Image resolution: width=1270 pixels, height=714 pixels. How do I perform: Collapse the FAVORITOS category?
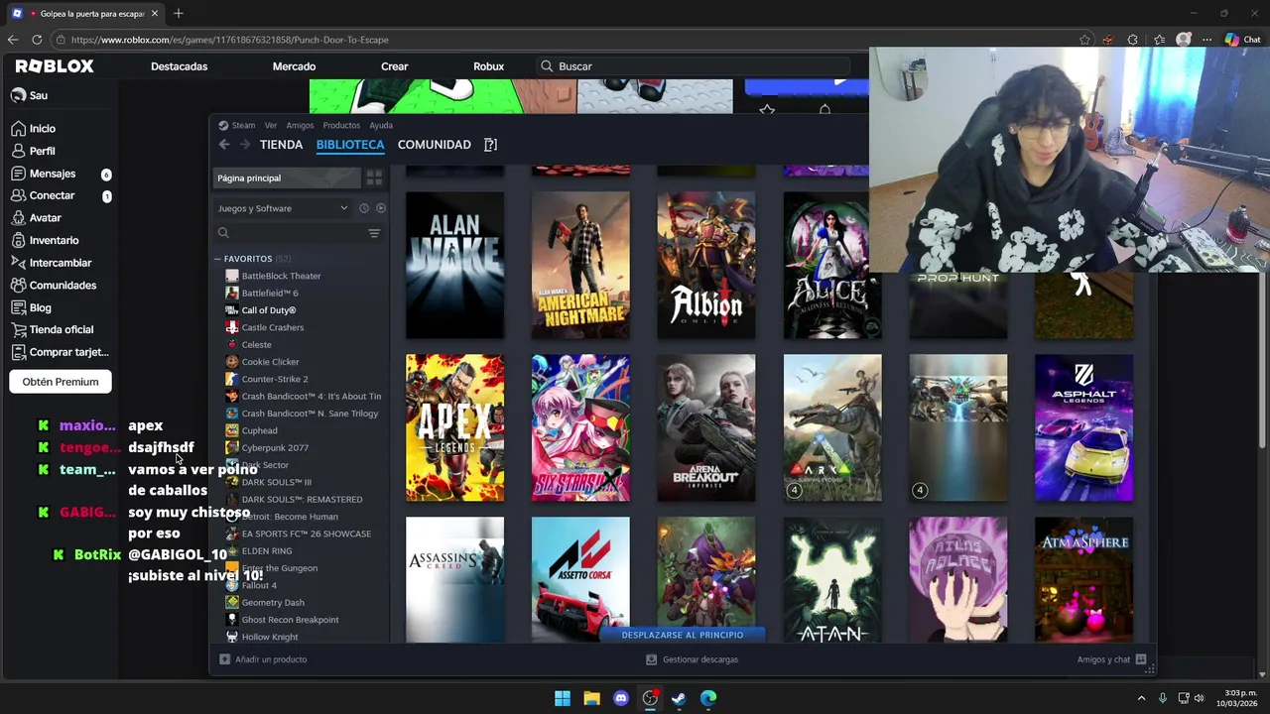(217, 259)
